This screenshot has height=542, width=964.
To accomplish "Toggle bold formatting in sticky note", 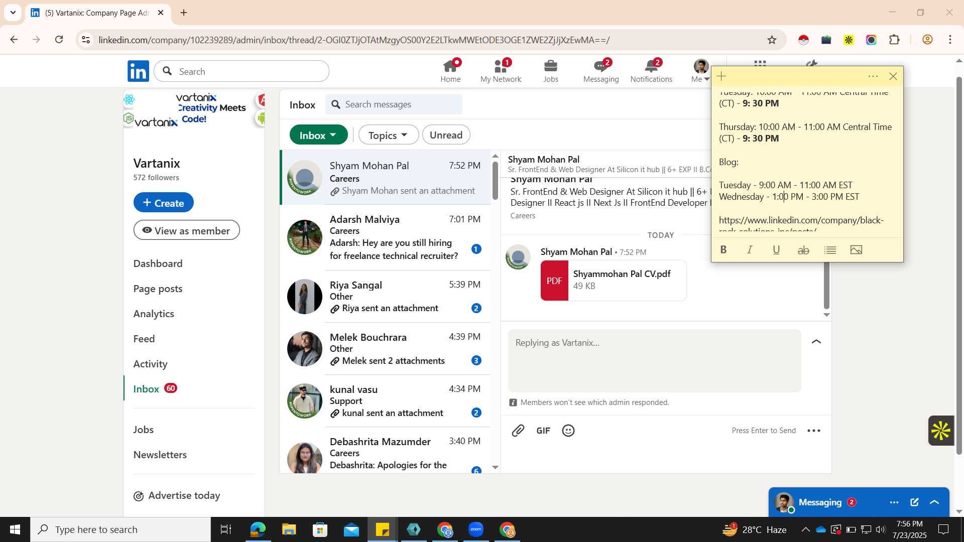I will click(x=724, y=249).
